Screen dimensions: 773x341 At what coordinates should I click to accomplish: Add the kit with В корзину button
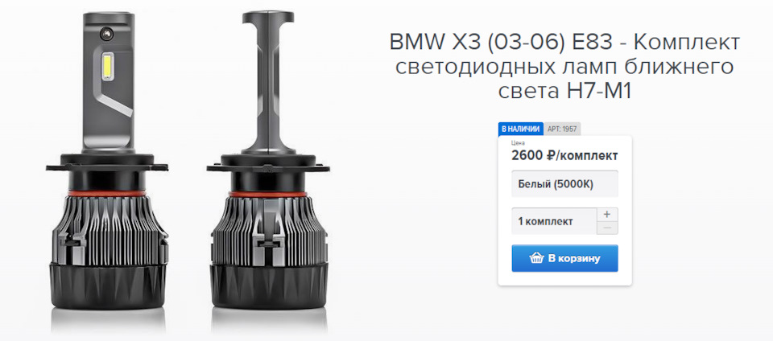pyautogui.click(x=565, y=258)
